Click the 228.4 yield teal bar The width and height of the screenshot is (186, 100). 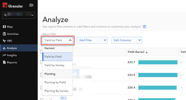coord(157,88)
